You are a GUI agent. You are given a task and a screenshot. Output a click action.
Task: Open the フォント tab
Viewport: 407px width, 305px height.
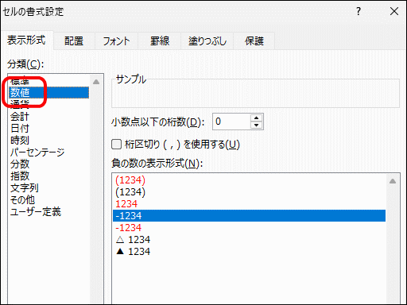point(116,41)
